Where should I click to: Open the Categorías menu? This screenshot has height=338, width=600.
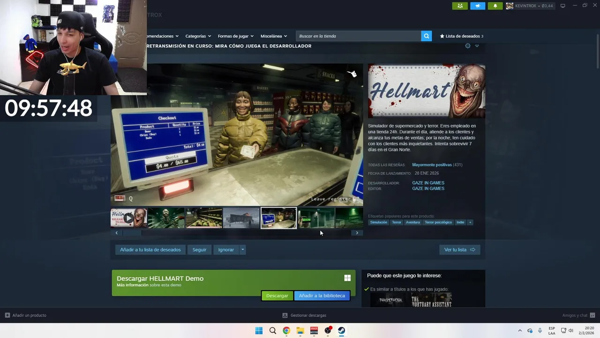tap(198, 36)
